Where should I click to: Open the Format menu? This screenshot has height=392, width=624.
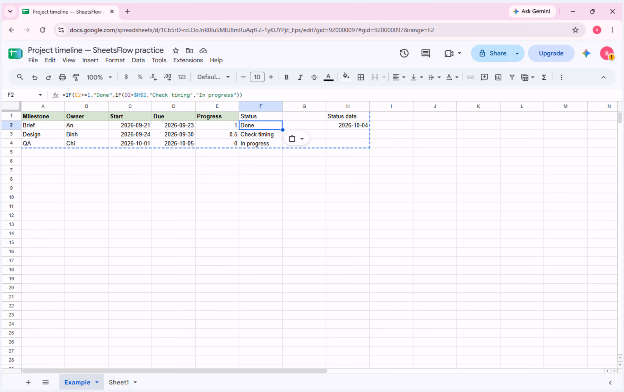115,60
